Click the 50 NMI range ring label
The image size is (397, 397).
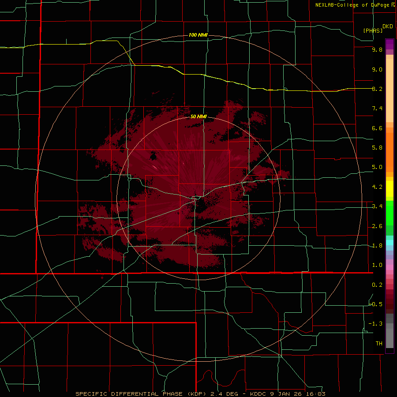(198, 116)
